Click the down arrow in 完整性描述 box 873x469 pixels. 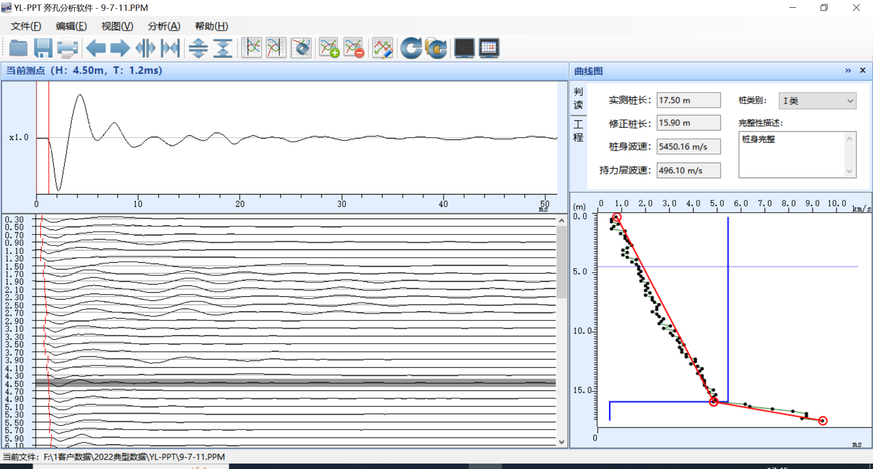tap(849, 171)
